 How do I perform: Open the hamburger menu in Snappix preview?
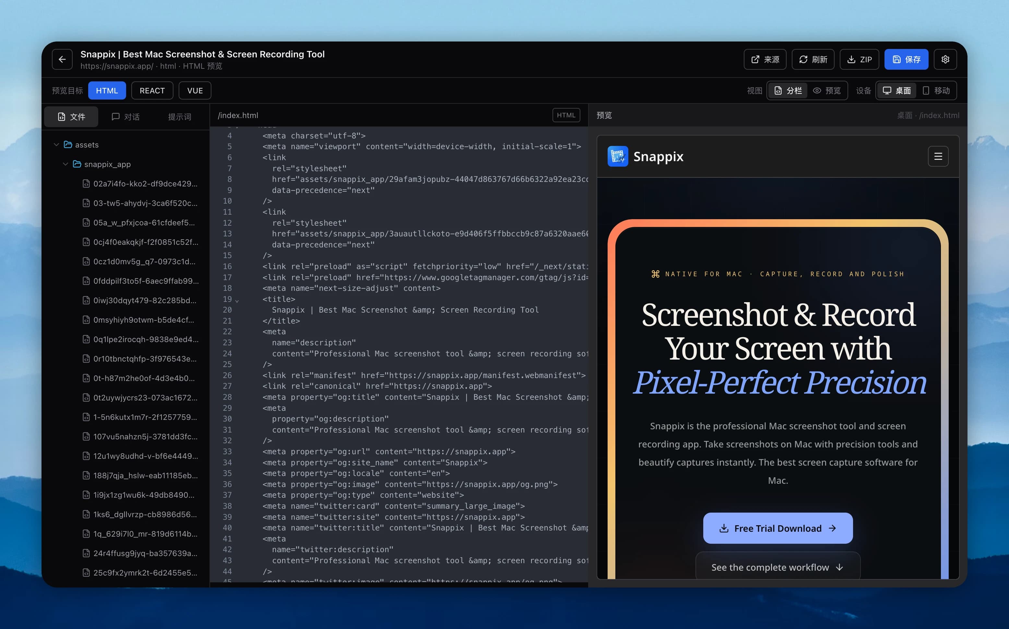tap(938, 156)
